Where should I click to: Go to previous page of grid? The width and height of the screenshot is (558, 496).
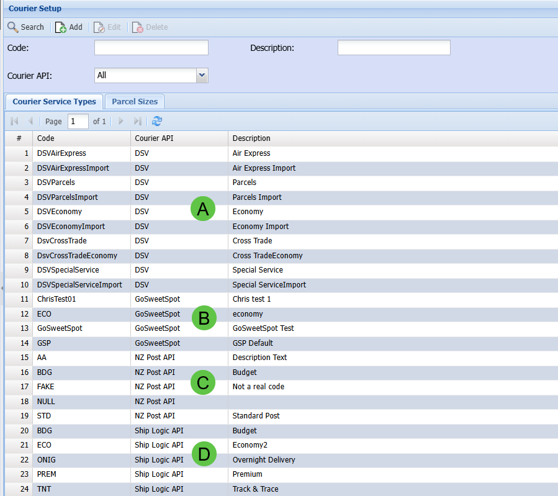[30, 122]
